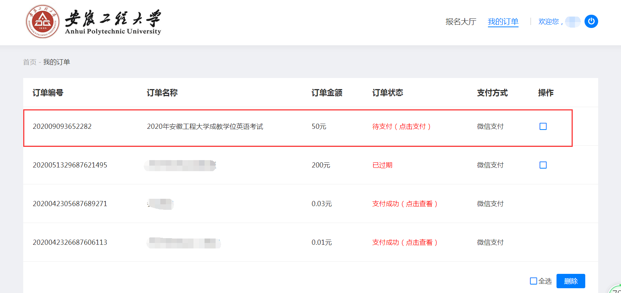621x293 pixels.
Task: Click order number 2020051329687621495
Action: 70,165
